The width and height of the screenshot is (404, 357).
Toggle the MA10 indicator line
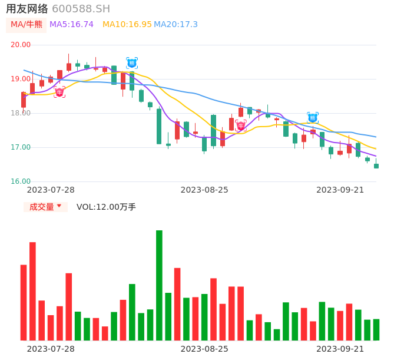[x=127, y=25]
